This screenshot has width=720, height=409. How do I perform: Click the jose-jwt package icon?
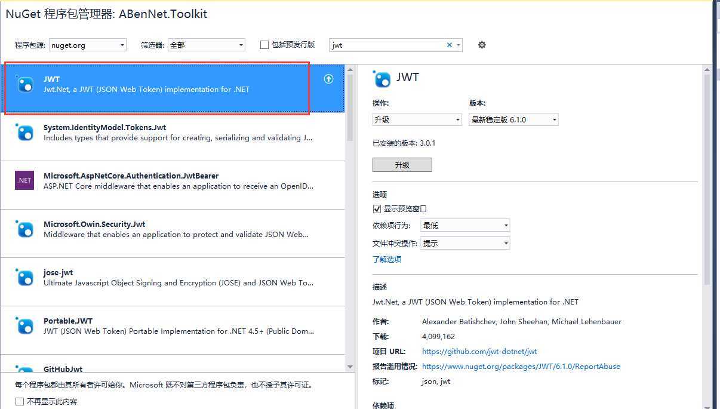click(24, 277)
